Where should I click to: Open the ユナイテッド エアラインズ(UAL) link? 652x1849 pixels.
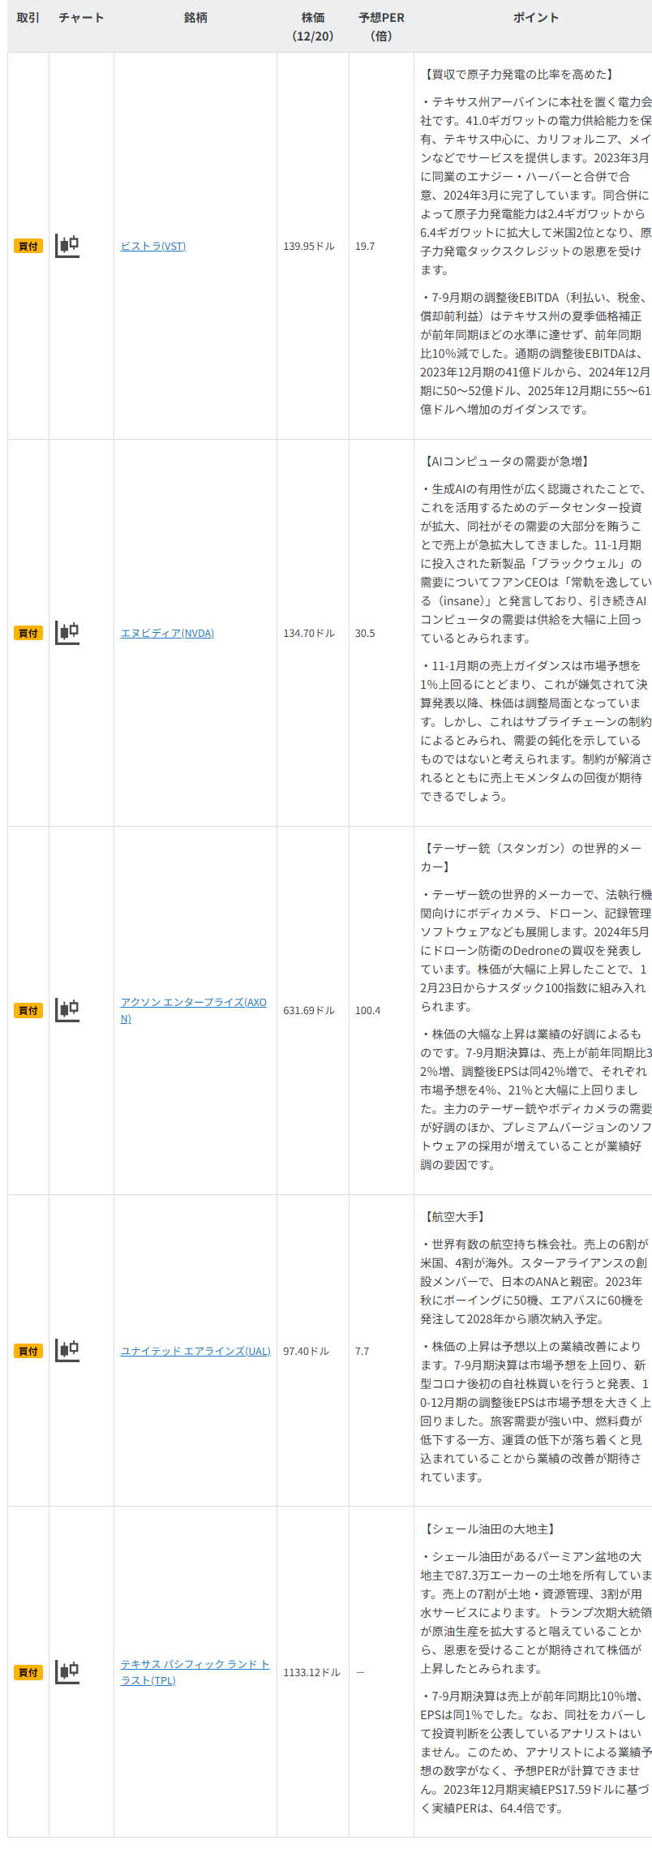pos(195,1351)
